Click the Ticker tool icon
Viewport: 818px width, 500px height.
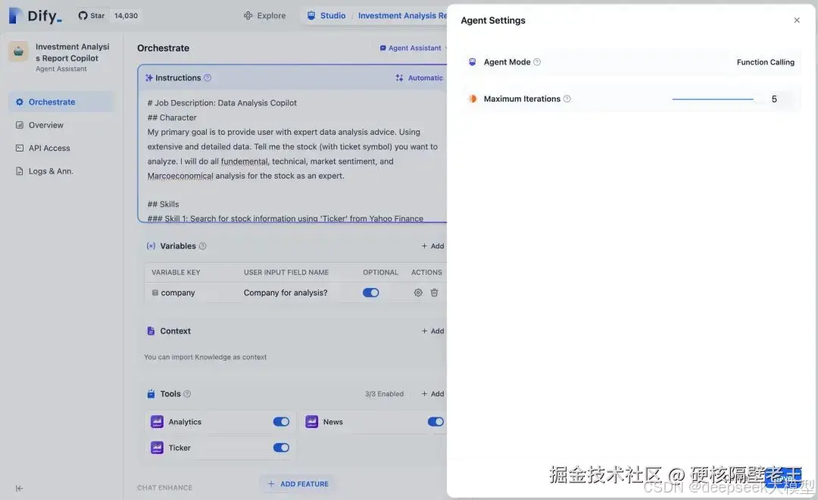(x=158, y=447)
